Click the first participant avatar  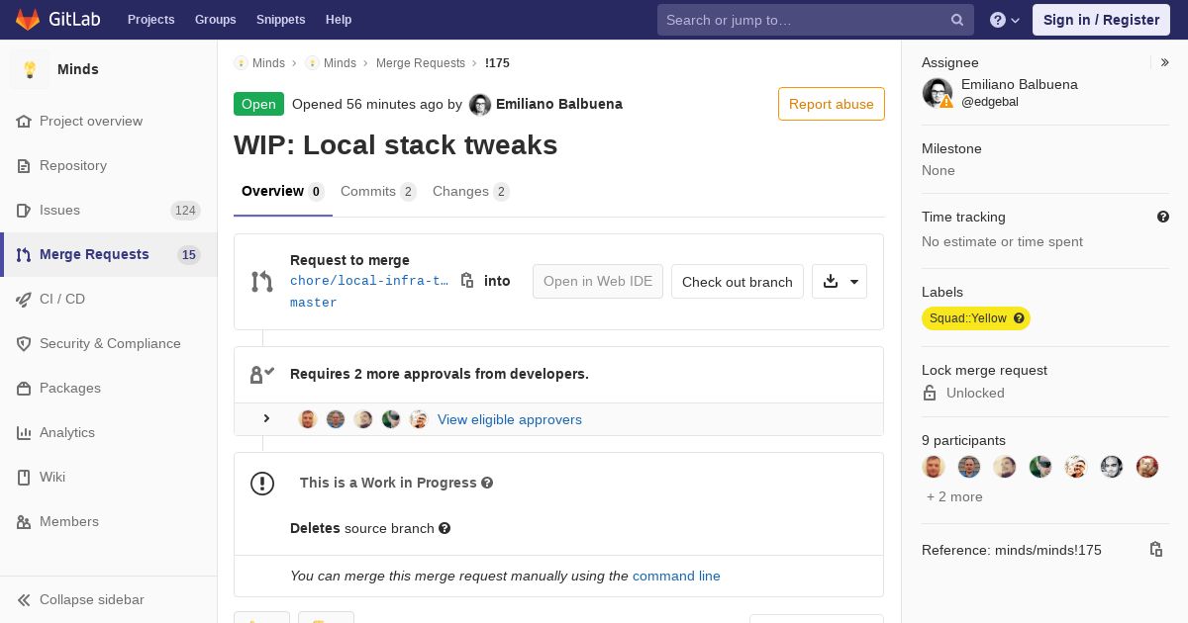click(x=934, y=467)
